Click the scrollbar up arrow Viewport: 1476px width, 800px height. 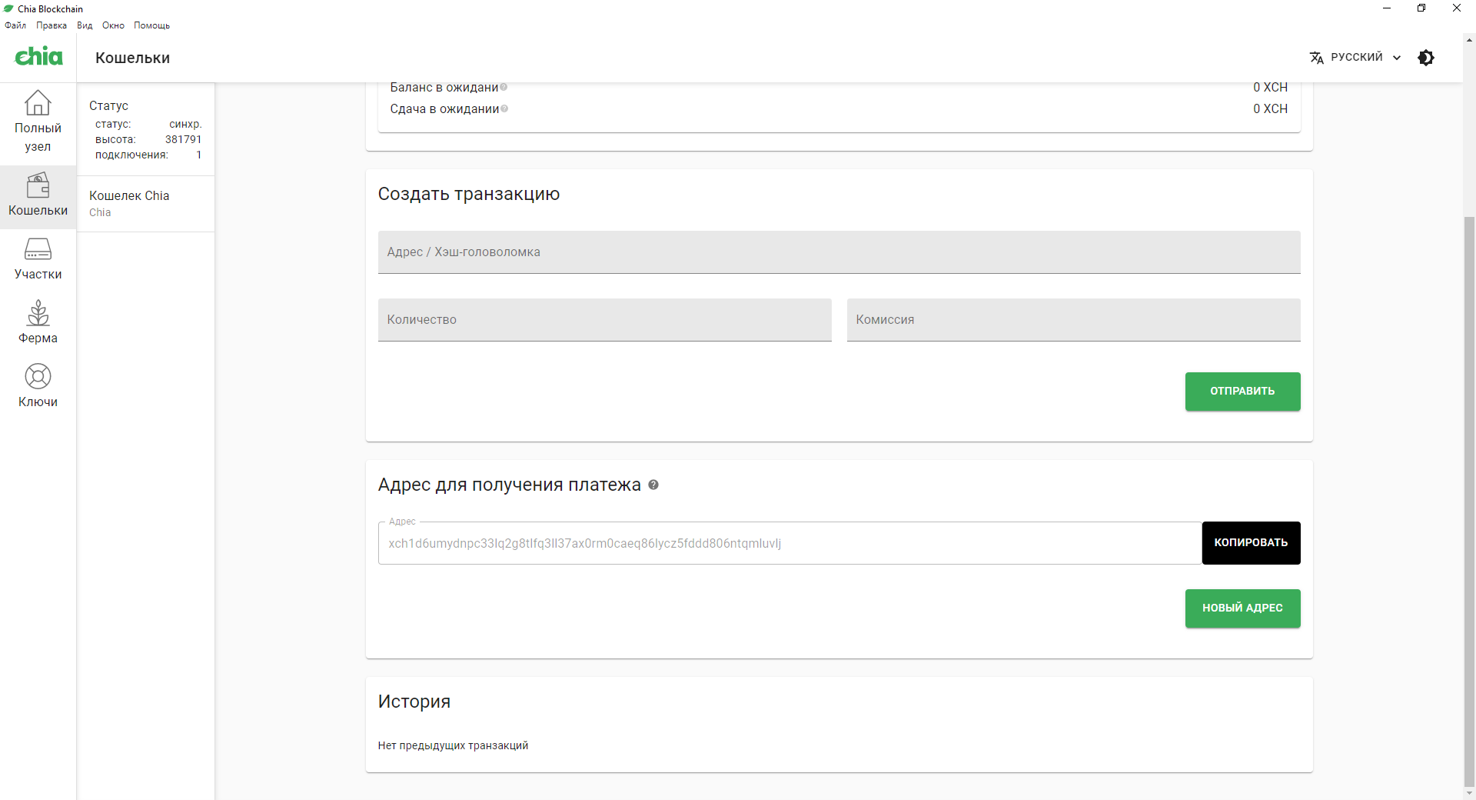pyautogui.click(x=1469, y=40)
